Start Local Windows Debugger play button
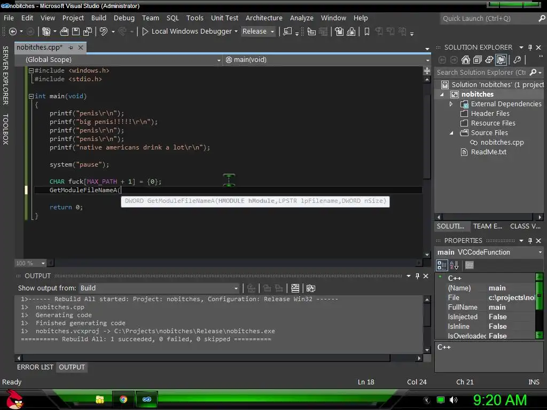Image resolution: width=547 pixels, height=410 pixels. click(145, 31)
